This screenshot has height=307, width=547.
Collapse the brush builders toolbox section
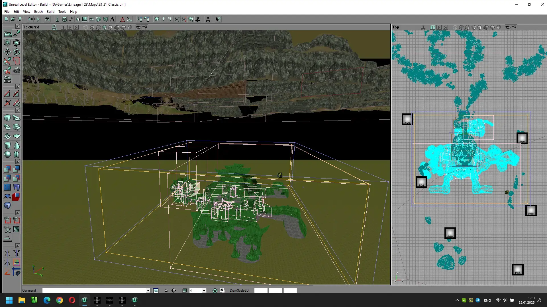(18, 111)
